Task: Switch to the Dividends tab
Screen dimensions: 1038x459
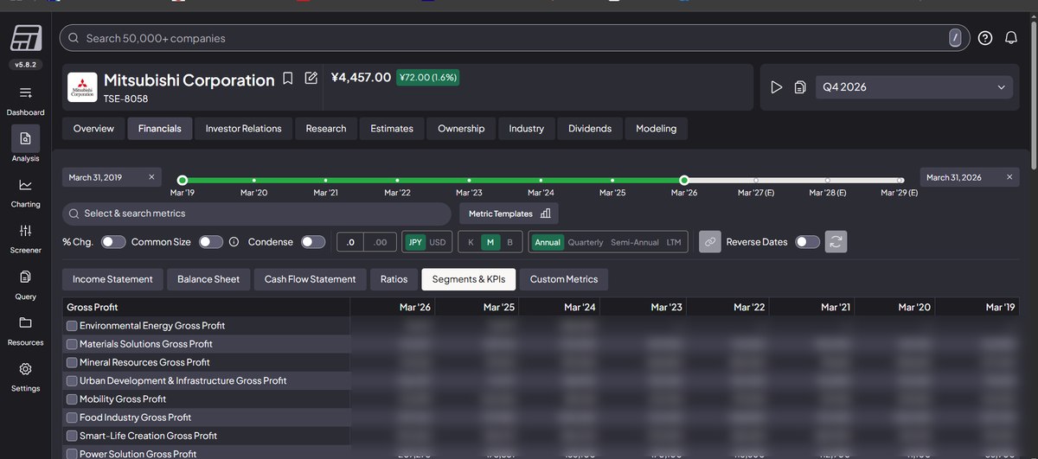Action: click(x=590, y=129)
